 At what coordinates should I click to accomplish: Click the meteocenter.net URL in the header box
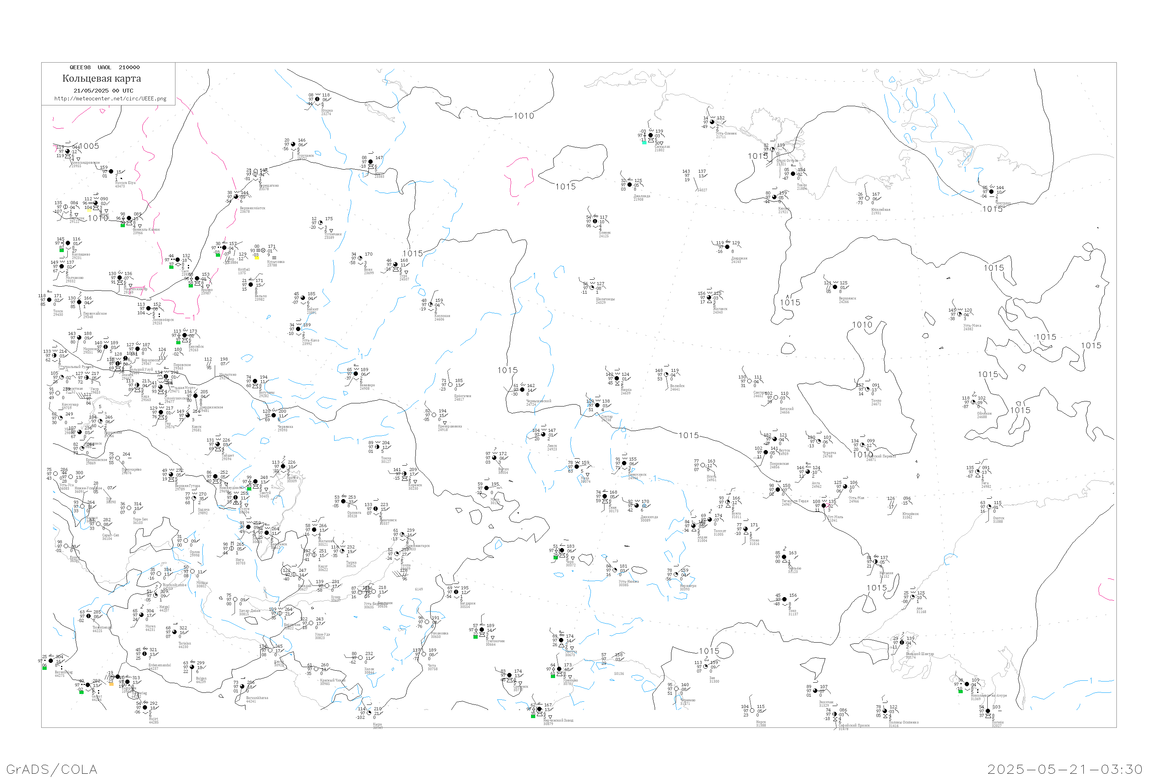click(x=110, y=99)
